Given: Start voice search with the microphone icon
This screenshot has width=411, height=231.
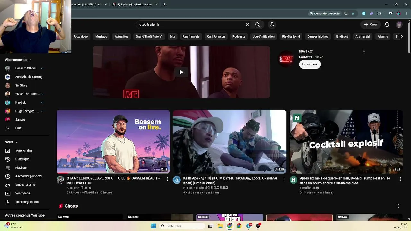Looking at the screenshot, I should [272, 24].
